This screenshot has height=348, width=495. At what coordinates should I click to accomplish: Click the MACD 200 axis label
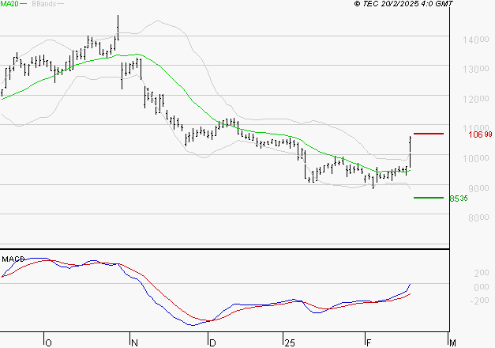(482, 273)
